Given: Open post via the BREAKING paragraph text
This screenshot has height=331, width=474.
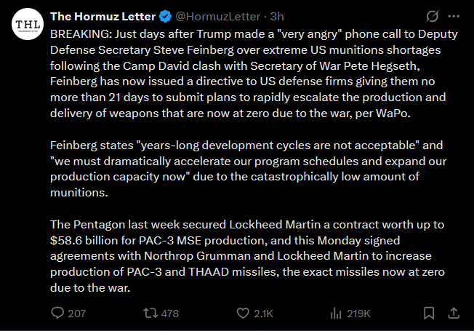Looking at the screenshot, I should point(254,73).
